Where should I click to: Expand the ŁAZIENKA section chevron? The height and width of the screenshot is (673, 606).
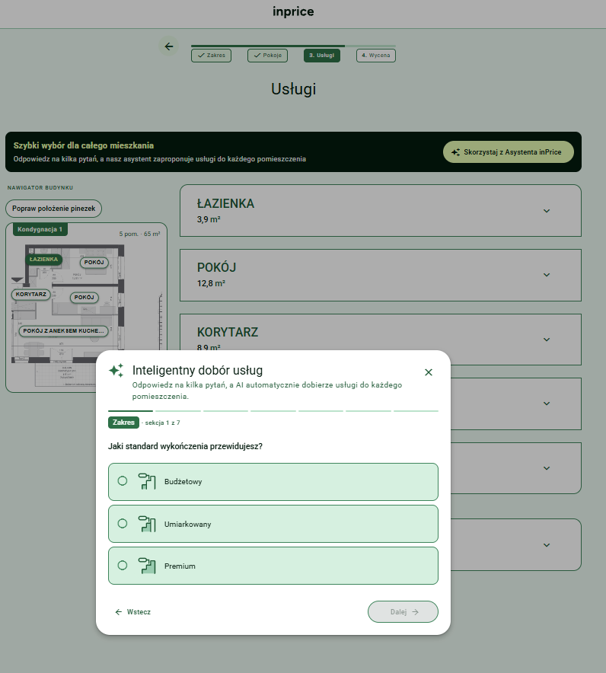coord(547,211)
